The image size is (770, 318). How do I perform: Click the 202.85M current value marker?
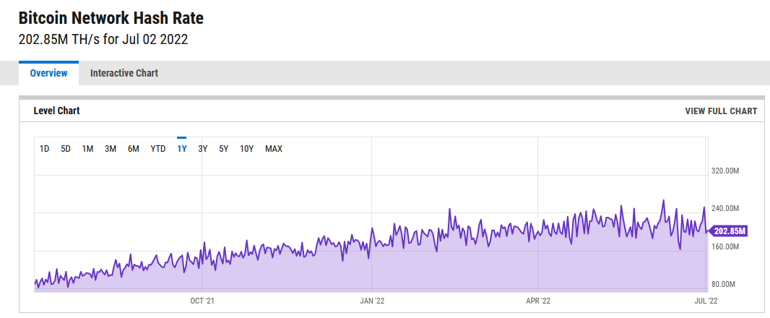(727, 231)
